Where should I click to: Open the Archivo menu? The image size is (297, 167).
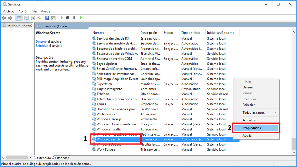pyautogui.click(x=8, y=11)
